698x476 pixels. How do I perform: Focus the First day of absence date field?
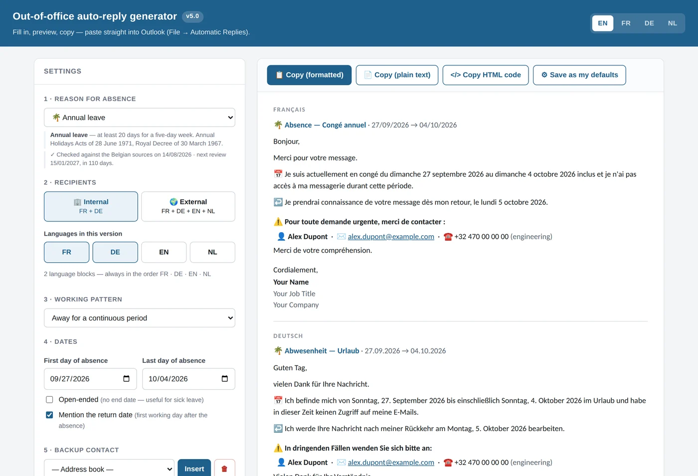(91, 379)
